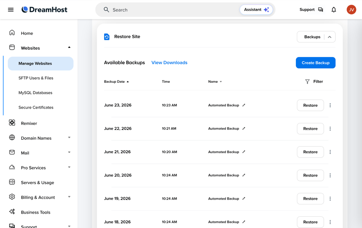Open more options for June 21 backup
Image resolution: width=362 pixels, height=228 pixels.
point(330,152)
